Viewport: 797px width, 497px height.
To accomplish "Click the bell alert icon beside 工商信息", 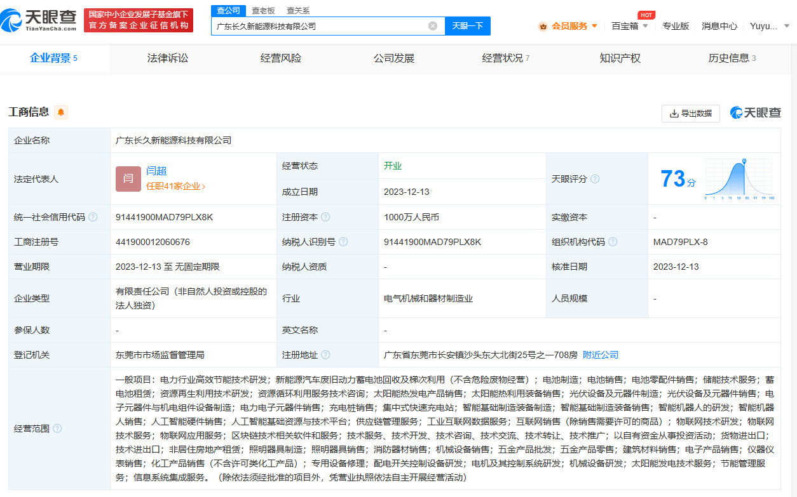I will pos(61,112).
